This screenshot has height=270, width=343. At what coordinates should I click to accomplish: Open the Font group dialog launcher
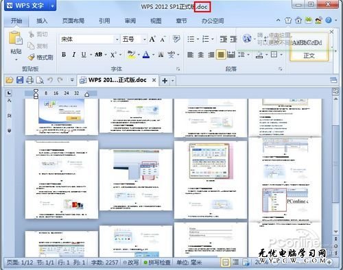tap(178, 69)
